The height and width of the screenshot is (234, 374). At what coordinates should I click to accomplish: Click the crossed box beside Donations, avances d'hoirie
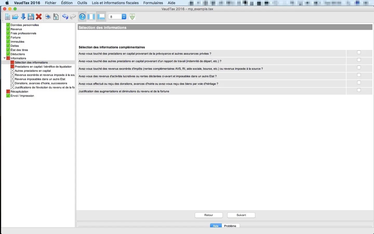tap(12, 83)
